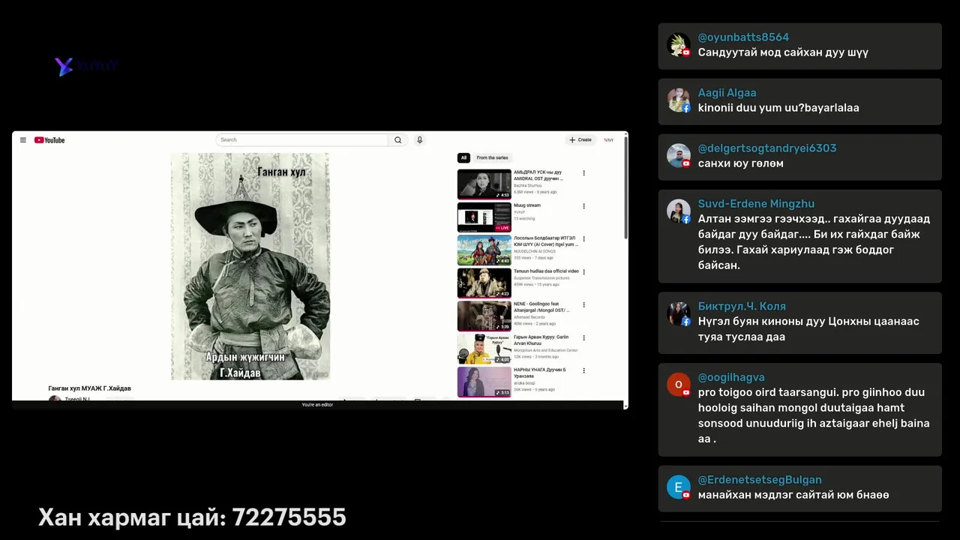Click the Гарын Арван Хуруу: Gariin title

541,340
